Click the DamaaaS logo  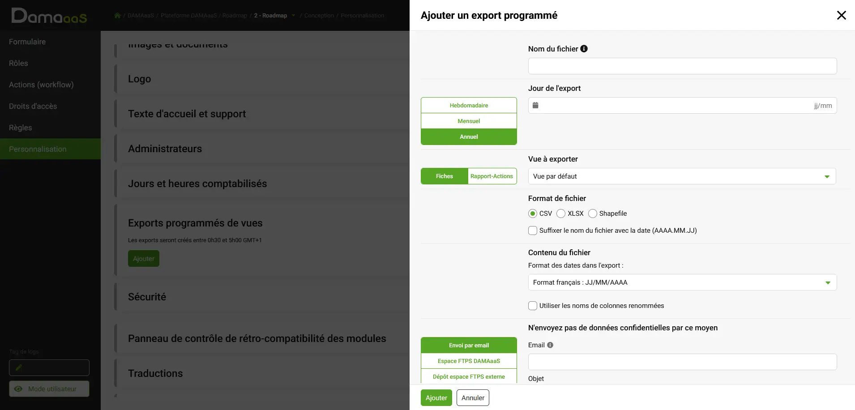[49, 16]
